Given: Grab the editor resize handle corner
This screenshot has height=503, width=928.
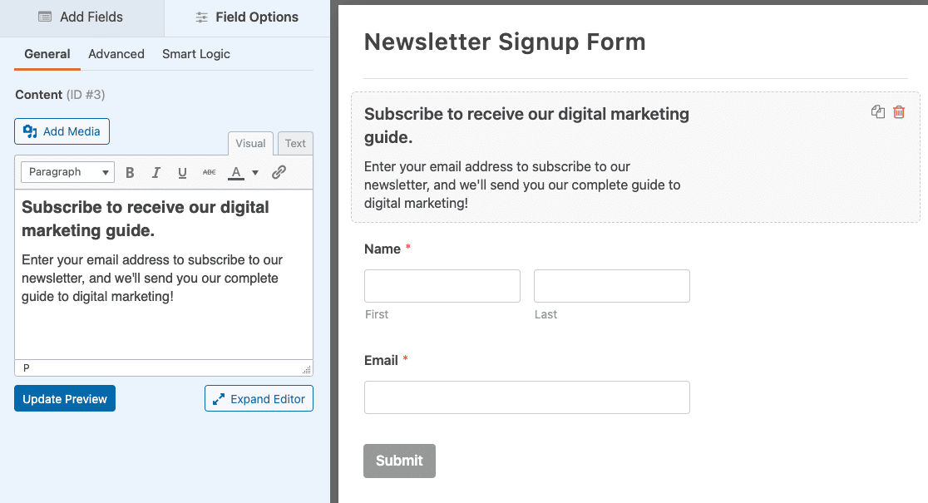Looking at the screenshot, I should pos(307,370).
